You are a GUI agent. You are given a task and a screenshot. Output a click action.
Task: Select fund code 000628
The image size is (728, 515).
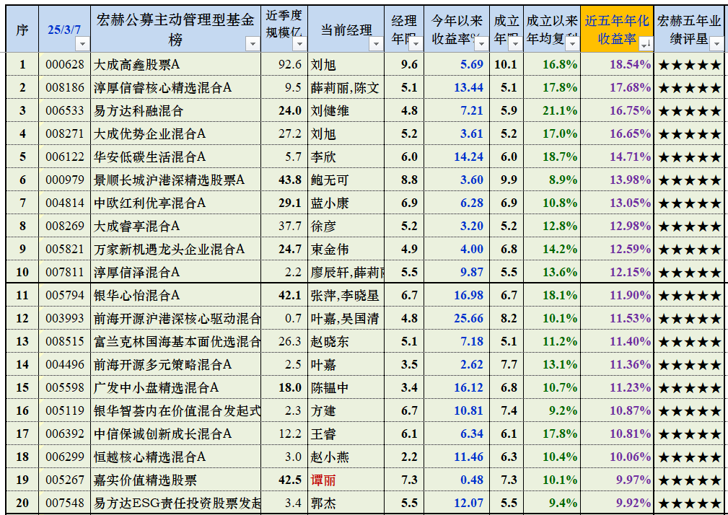[65, 64]
